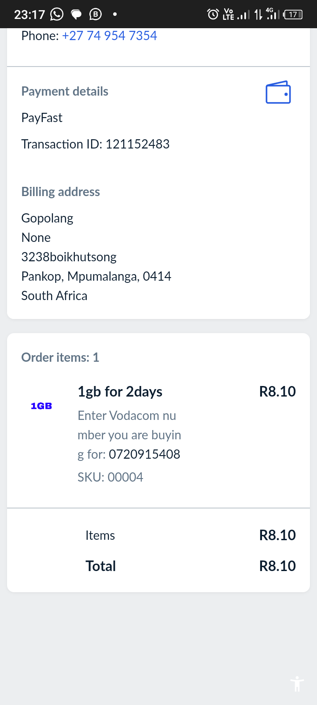317x705 pixels.
Task: Open the 1GB product thumbnail
Action: (41, 406)
